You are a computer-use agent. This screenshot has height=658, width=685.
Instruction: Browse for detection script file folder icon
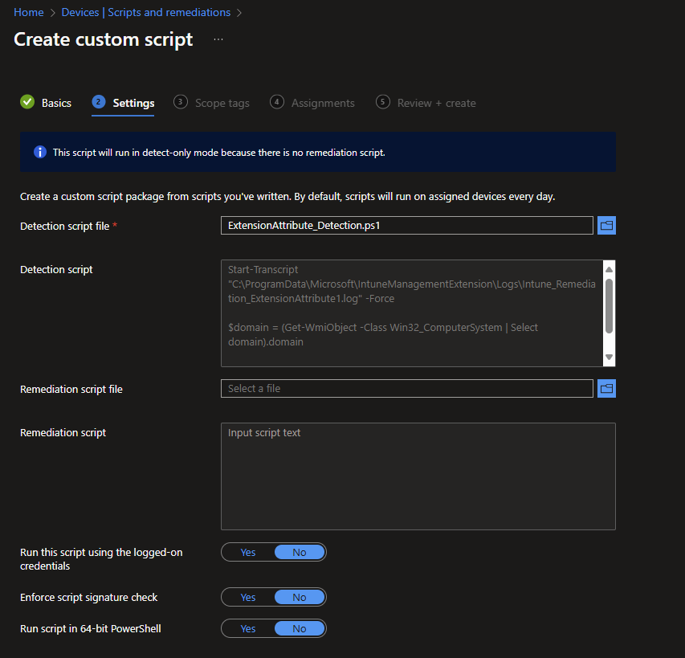tap(607, 226)
